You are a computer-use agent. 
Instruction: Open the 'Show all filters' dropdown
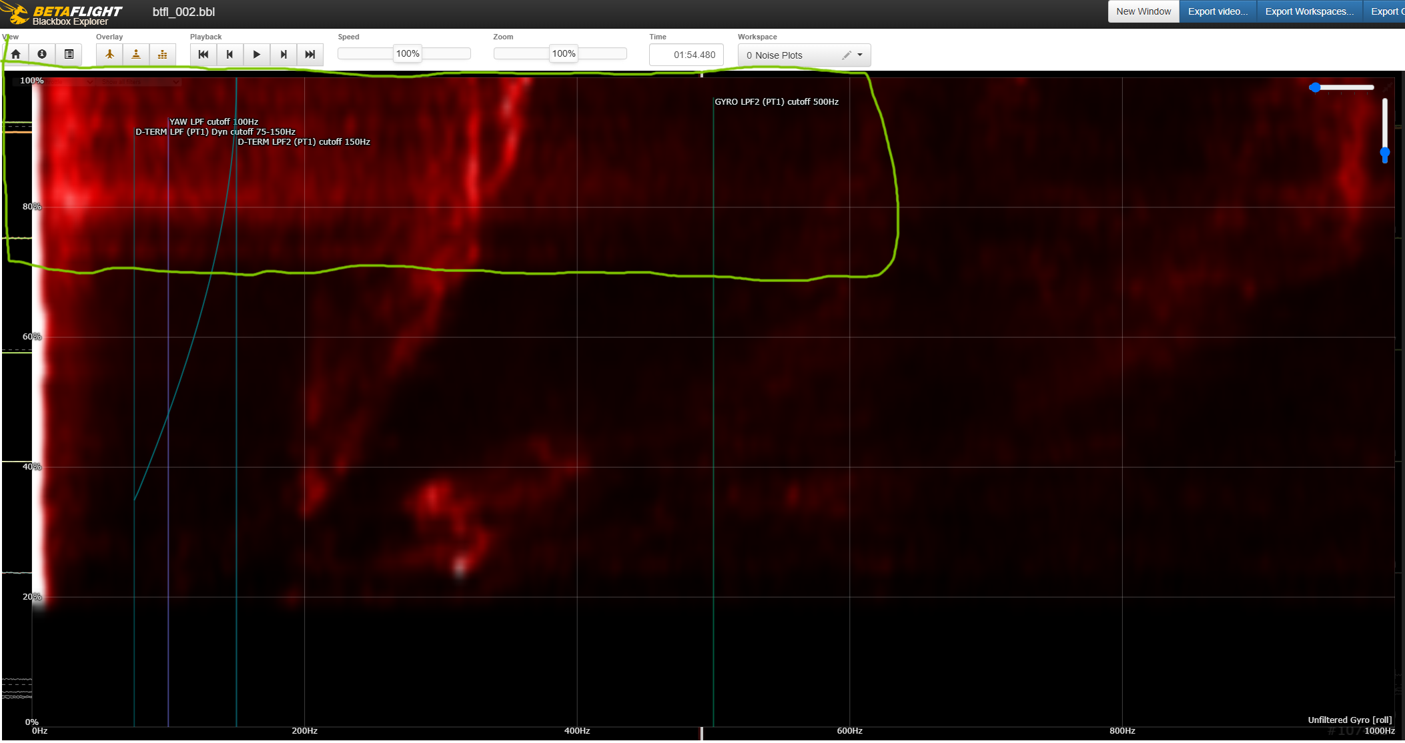pyautogui.click(x=140, y=82)
